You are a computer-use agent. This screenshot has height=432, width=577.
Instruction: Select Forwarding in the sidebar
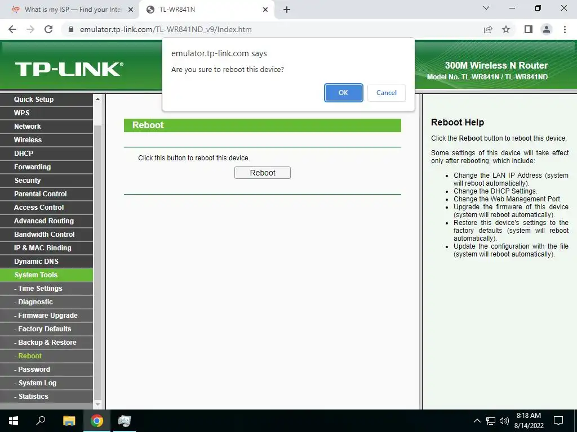46,167
